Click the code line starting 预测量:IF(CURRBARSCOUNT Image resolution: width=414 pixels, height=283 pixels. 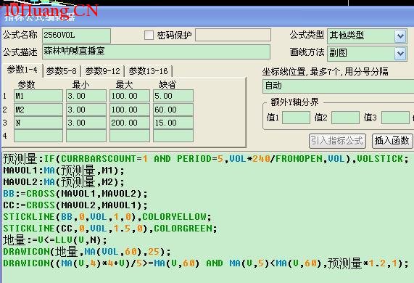(x=206, y=159)
